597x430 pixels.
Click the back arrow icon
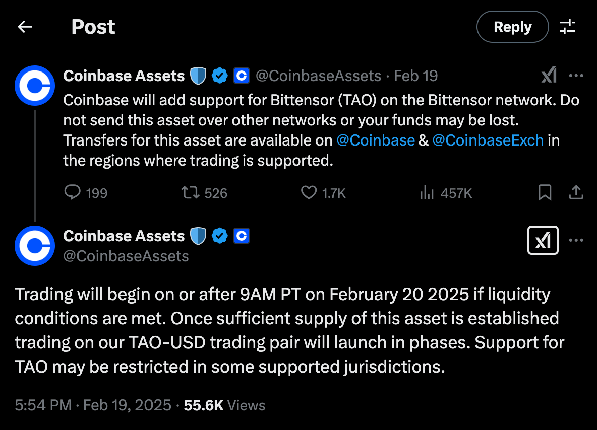click(x=25, y=27)
